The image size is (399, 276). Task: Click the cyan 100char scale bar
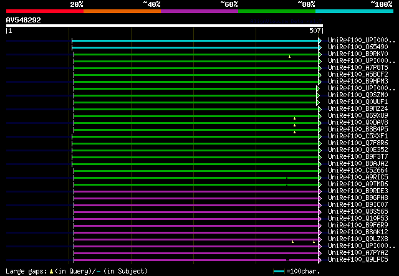coord(279,272)
